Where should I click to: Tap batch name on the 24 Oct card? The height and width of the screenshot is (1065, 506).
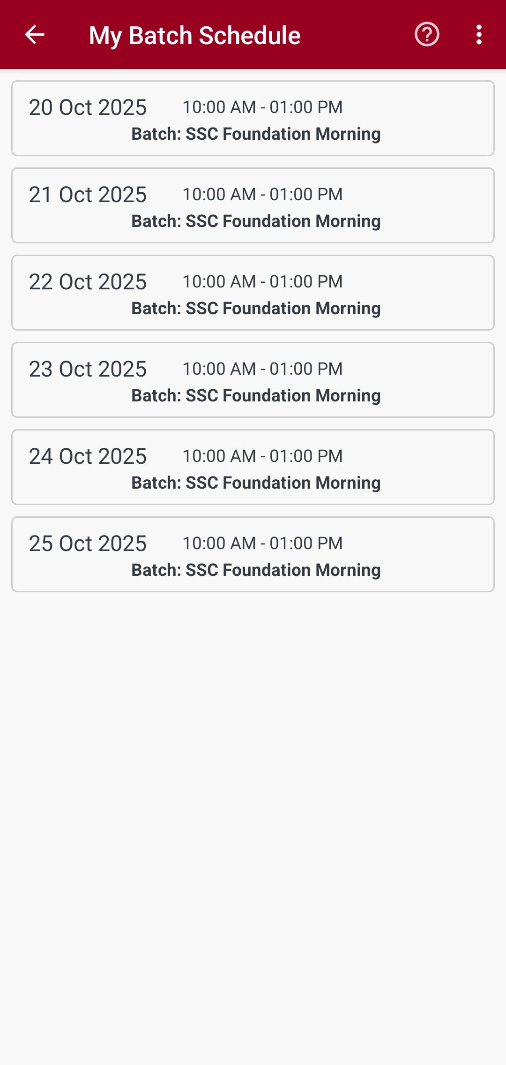(x=256, y=483)
